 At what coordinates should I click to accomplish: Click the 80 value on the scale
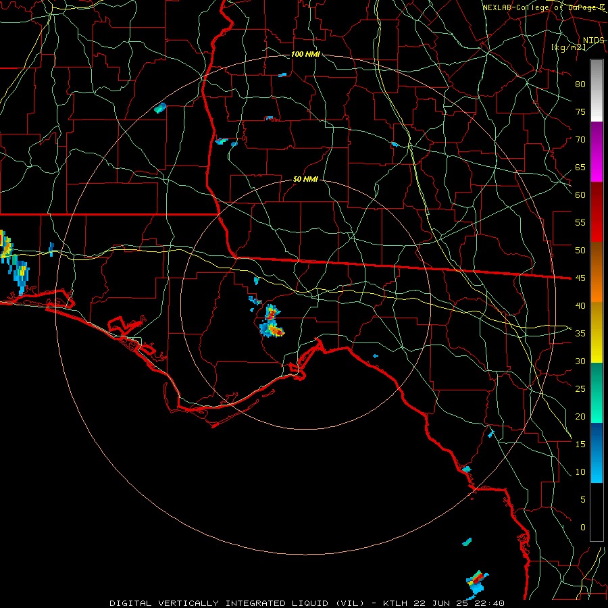(x=580, y=84)
